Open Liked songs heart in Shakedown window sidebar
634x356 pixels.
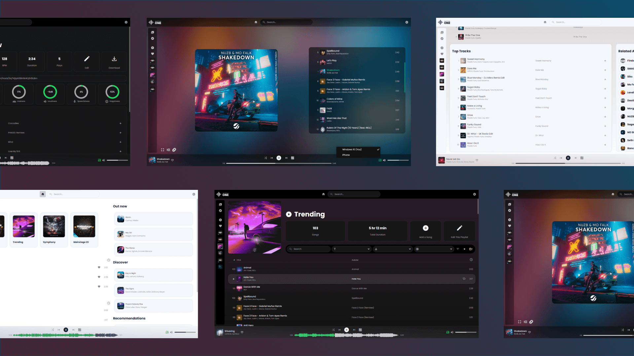click(153, 54)
